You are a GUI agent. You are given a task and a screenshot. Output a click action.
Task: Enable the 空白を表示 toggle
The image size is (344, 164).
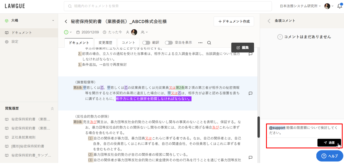point(169,43)
